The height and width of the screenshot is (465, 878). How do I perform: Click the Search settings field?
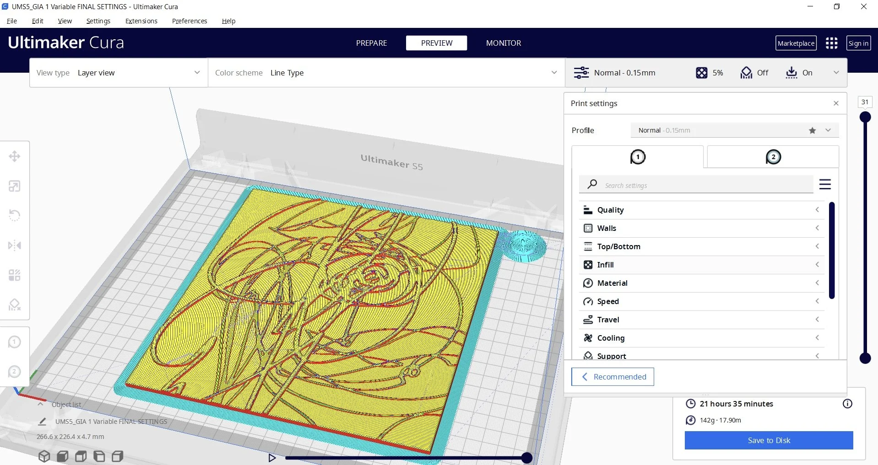coord(696,185)
